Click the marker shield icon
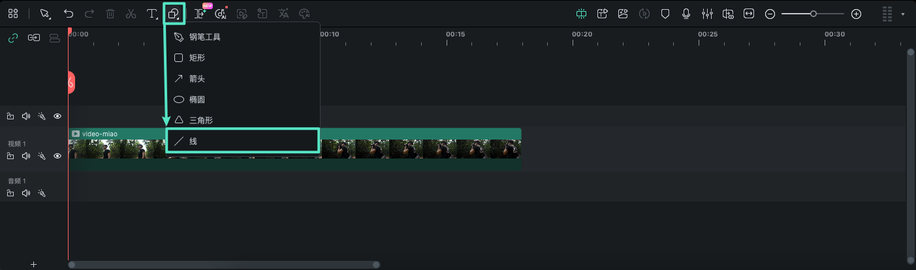Viewport: 916px width, 270px height. click(665, 14)
